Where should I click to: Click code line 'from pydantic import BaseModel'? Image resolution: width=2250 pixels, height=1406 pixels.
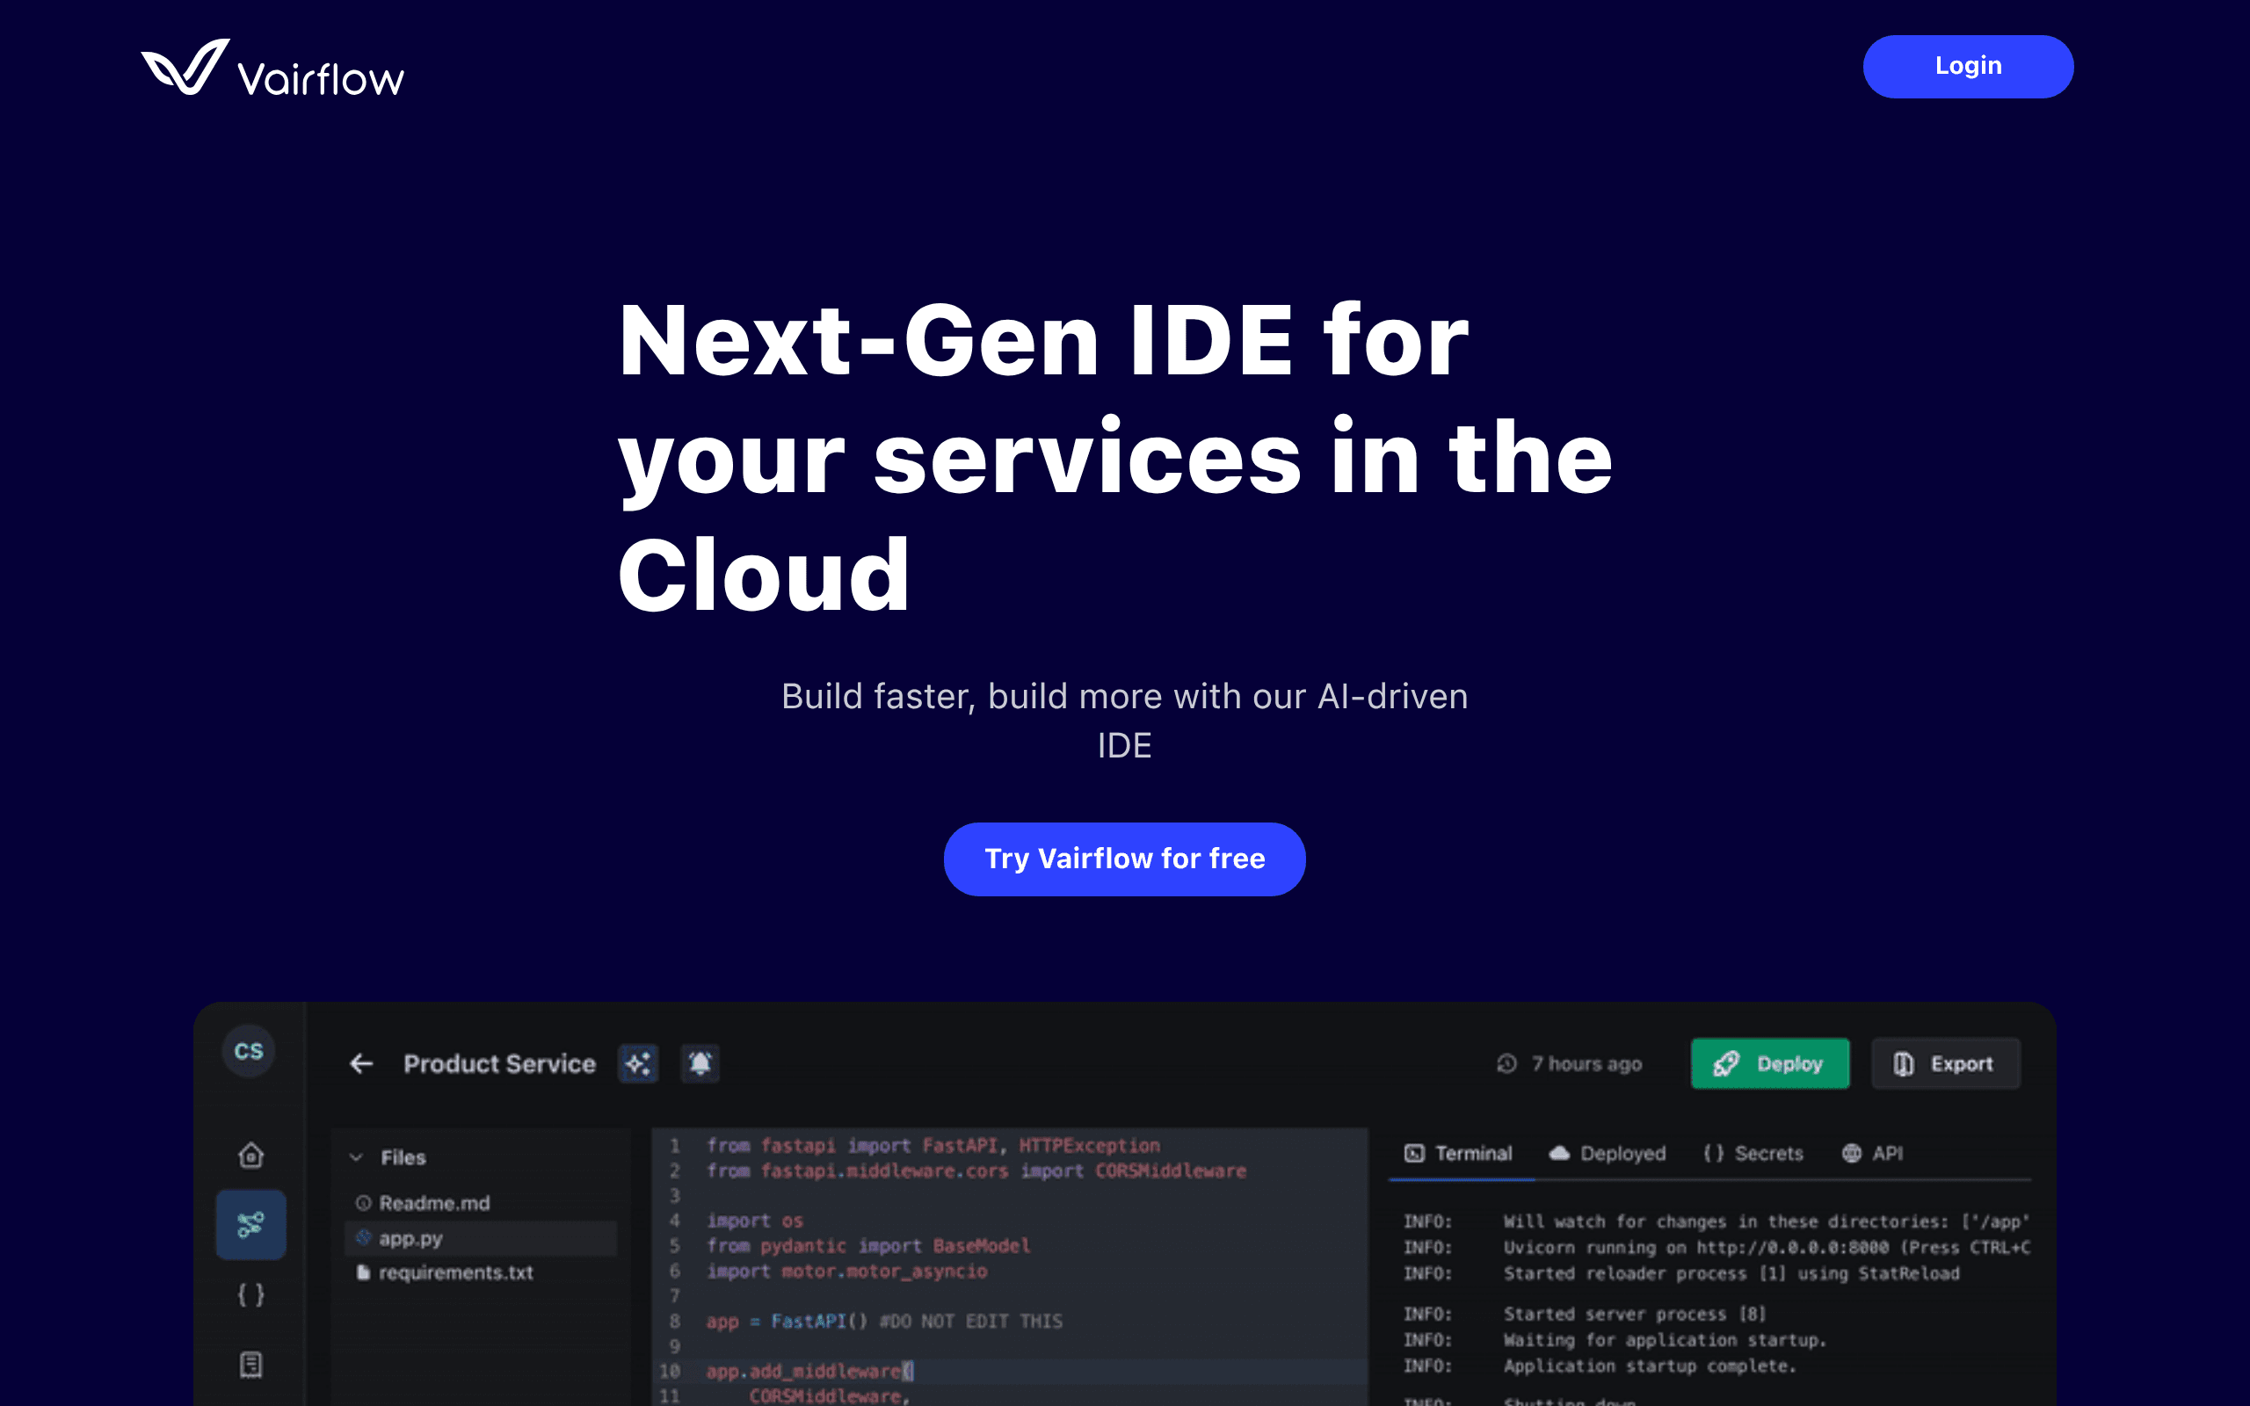point(867,1246)
